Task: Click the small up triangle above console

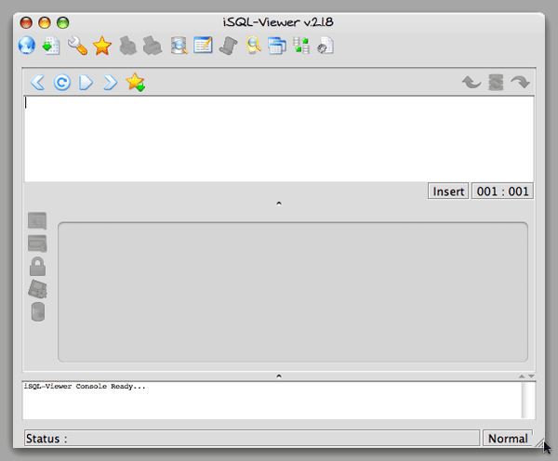Action: pos(522,376)
